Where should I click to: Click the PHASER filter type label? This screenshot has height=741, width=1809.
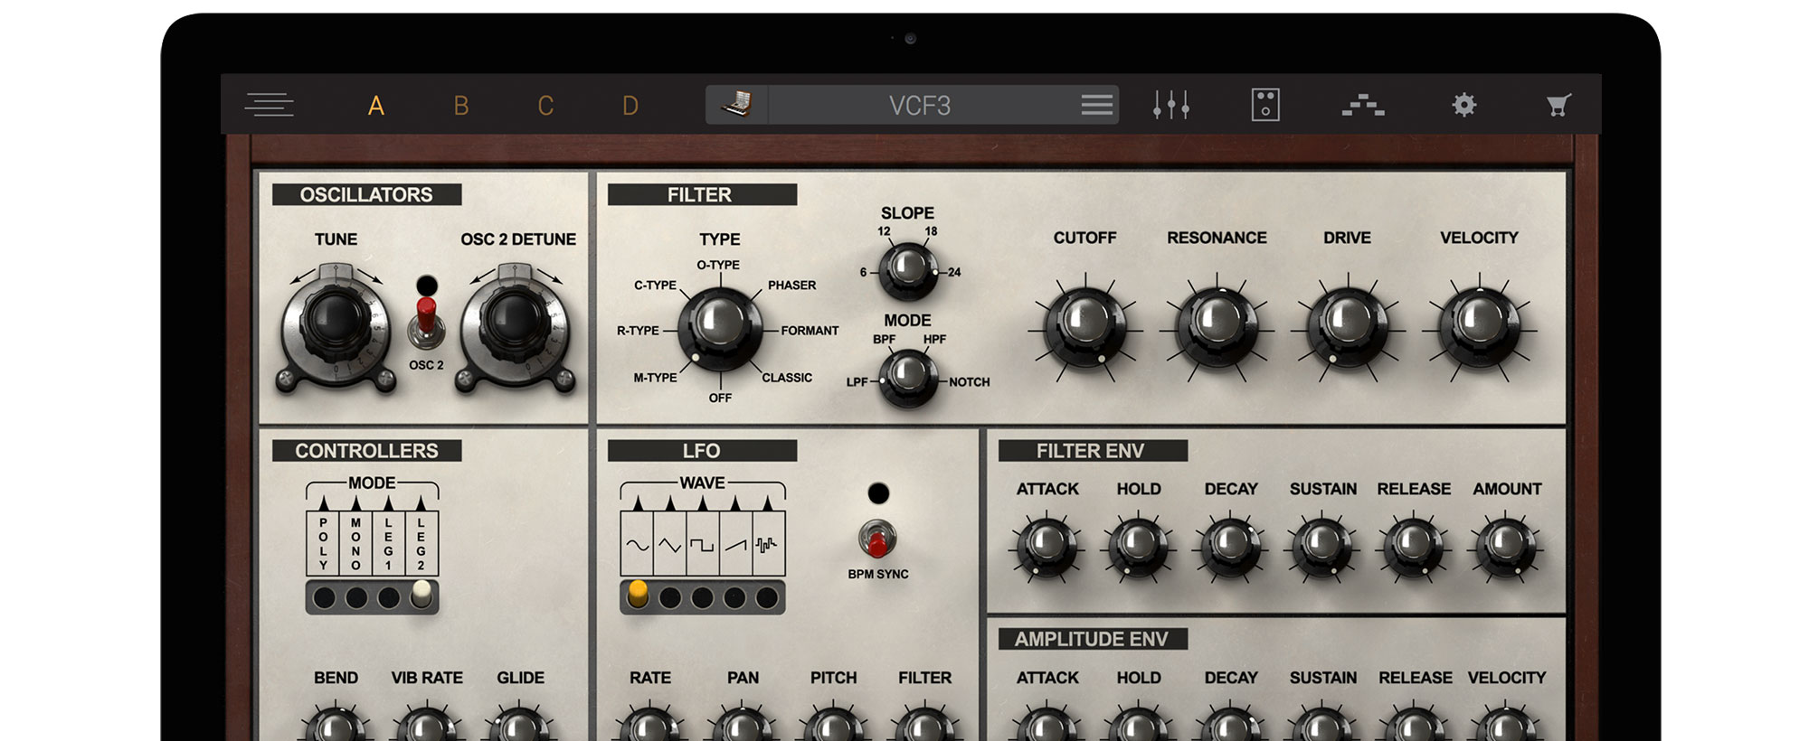pyautogui.click(x=791, y=286)
